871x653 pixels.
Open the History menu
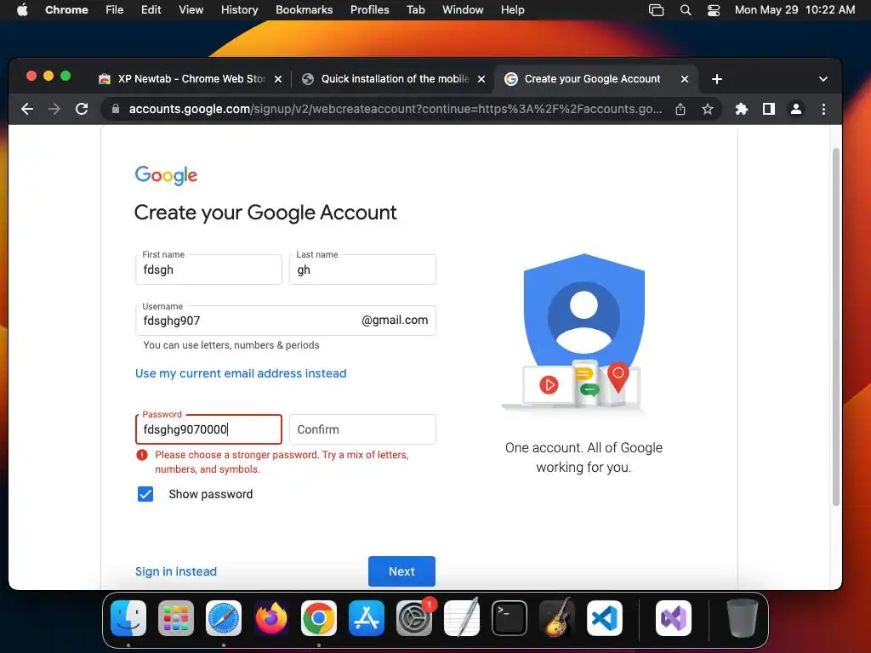[239, 10]
